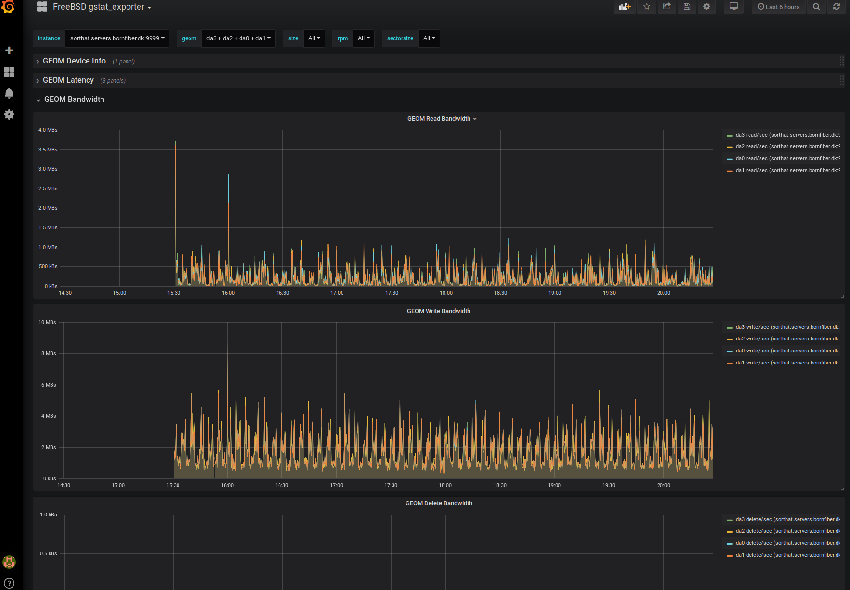The height and width of the screenshot is (590, 850).
Task: Open the instance variable dropdown
Action: [117, 38]
